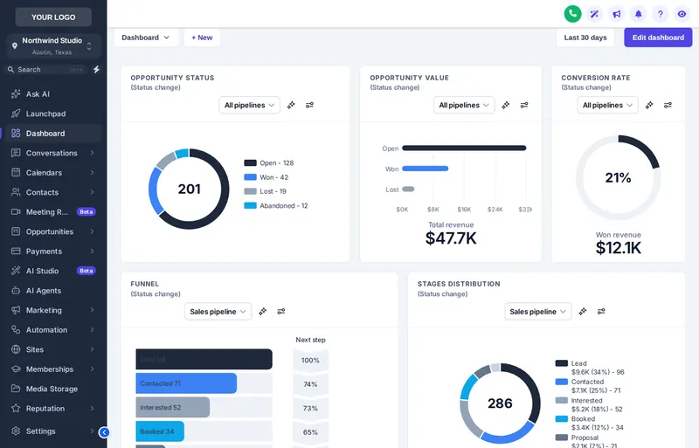Open filter settings icon in Conversion Rate card
This screenshot has width=699, height=448.
668,105
